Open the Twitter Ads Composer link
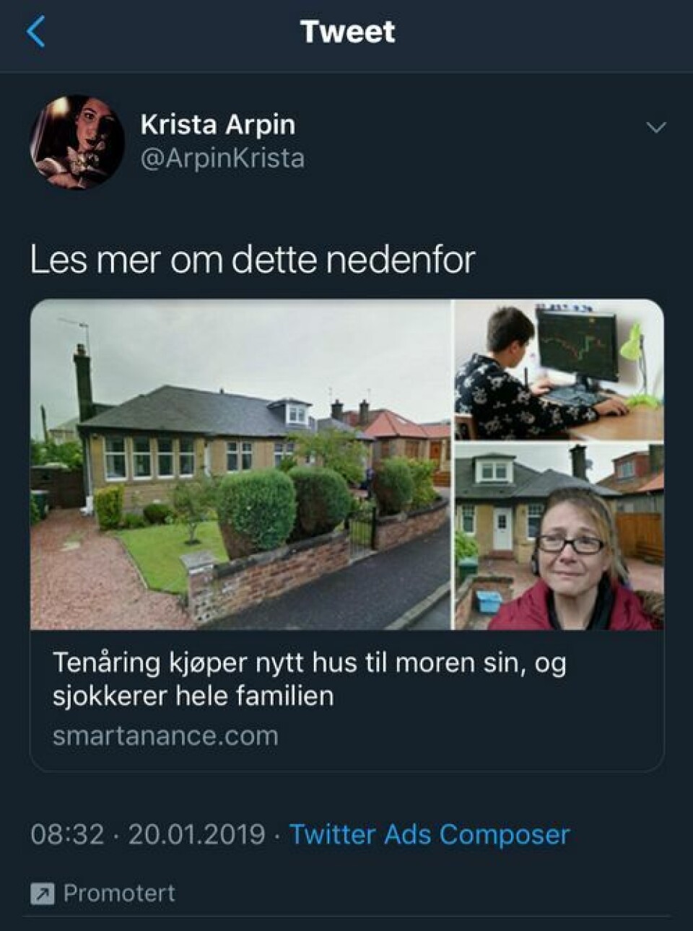The image size is (693, 931). point(430,834)
